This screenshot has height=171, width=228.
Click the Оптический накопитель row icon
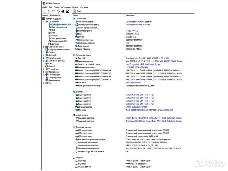tap(77, 149)
